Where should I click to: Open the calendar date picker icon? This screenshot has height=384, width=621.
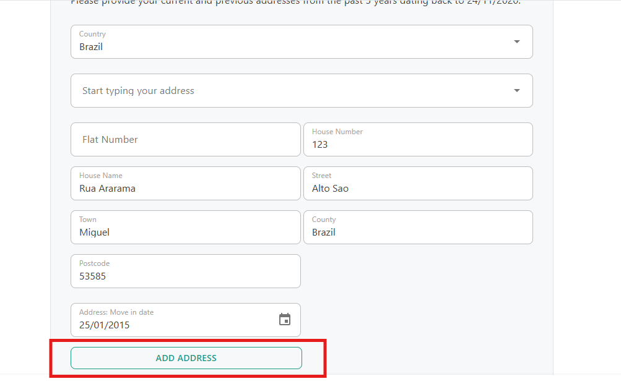click(285, 320)
